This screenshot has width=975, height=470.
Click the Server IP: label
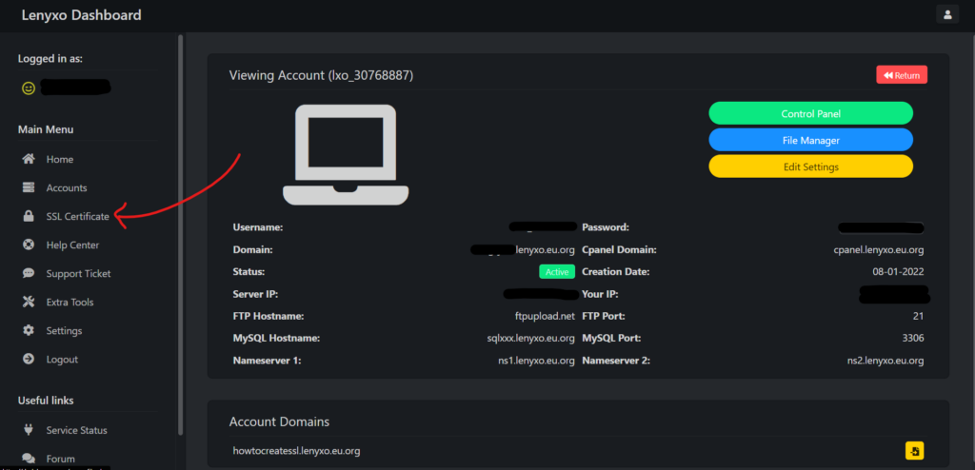click(255, 294)
